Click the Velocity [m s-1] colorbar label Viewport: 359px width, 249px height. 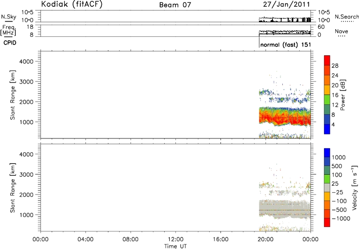point(355,187)
